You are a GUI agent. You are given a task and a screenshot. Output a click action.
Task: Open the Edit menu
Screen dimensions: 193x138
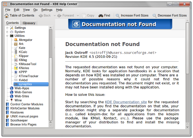point(17,10)
